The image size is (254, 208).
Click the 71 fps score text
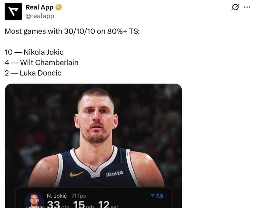(x=79, y=196)
